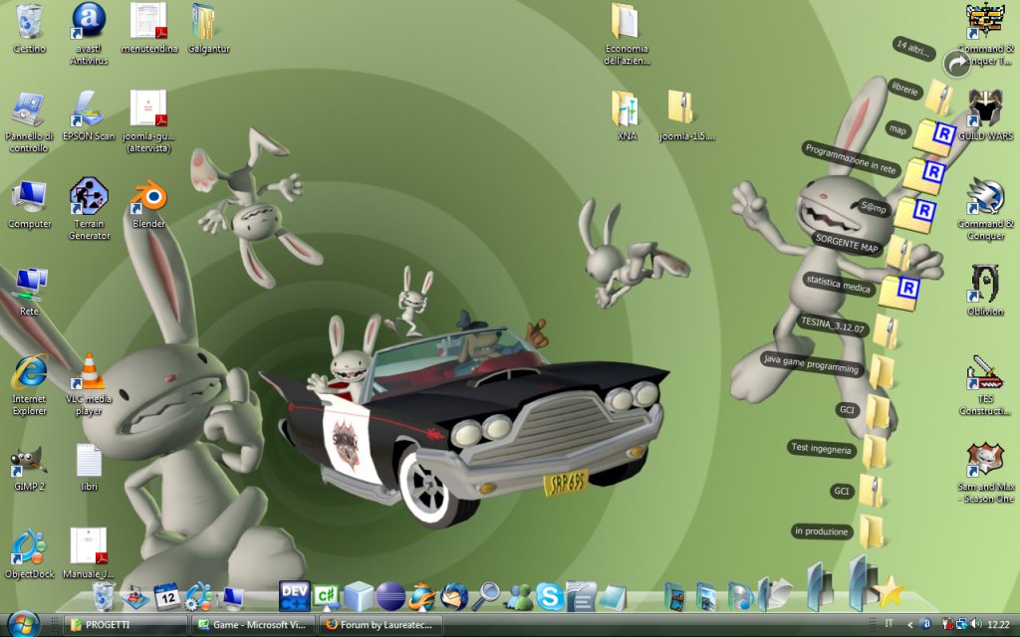The height and width of the screenshot is (637, 1020).
Task: Open the volume tray icon
Action: [975, 625]
